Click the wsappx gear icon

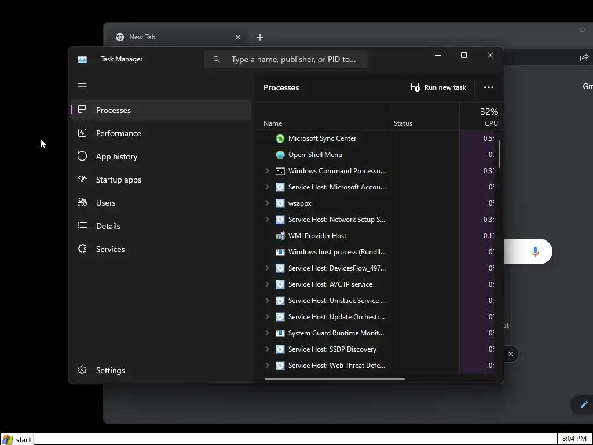coord(280,203)
